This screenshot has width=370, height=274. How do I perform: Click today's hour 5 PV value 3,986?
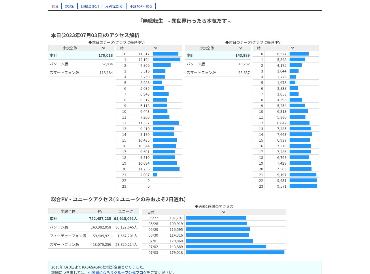click(145, 83)
